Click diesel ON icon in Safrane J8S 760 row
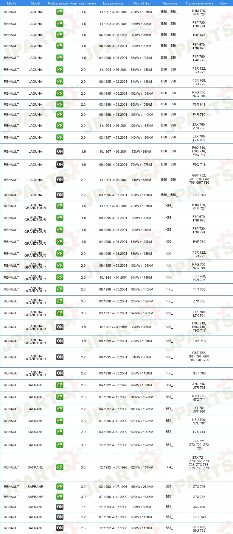233x534 pixels. (60, 507)
